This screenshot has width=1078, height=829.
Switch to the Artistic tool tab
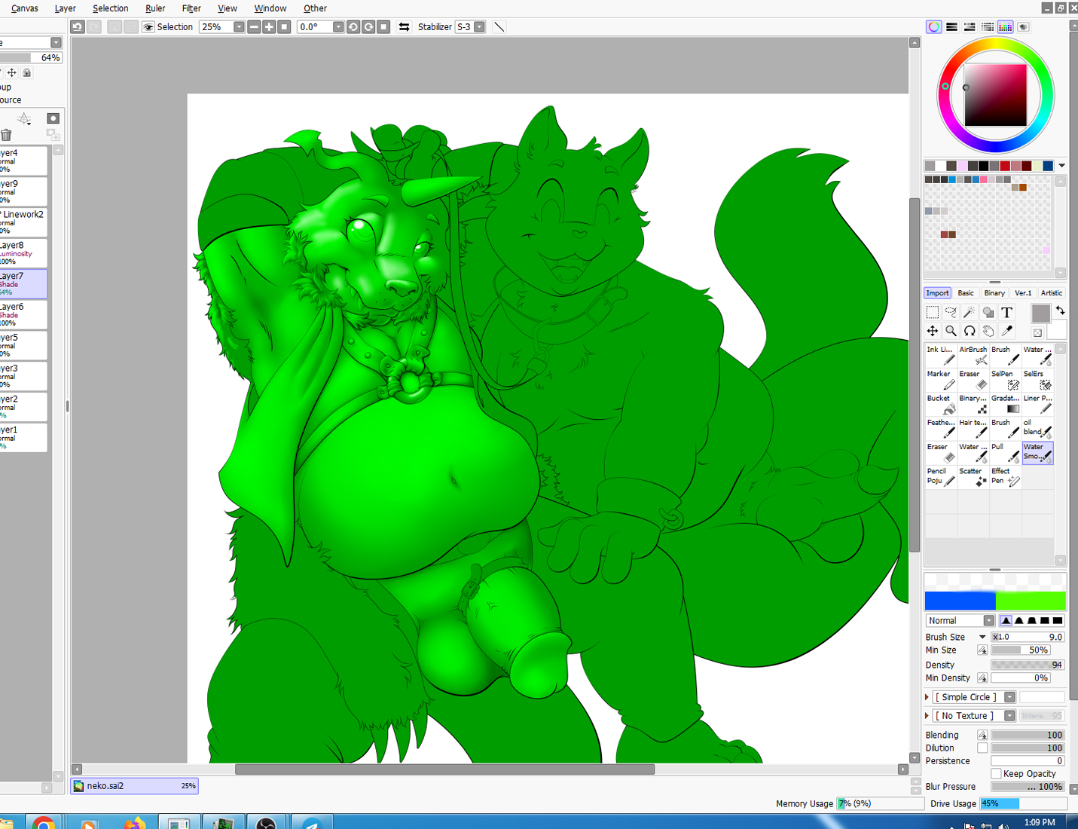(1052, 293)
